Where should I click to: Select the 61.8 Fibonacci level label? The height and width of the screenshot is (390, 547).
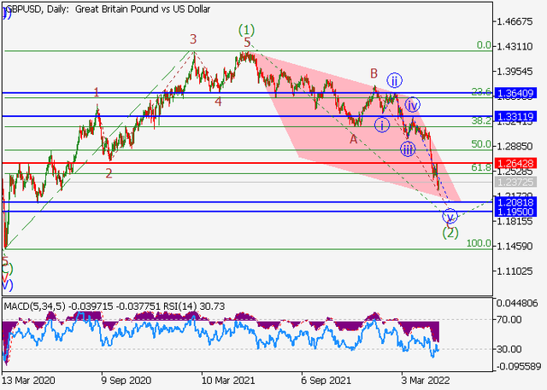[x=481, y=167]
